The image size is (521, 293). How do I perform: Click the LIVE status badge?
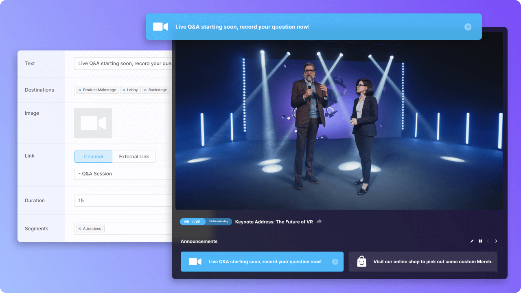(193, 222)
